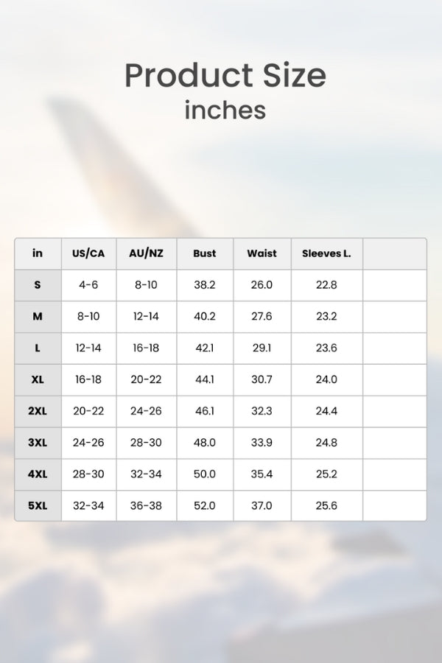Select the 32-34 AU/NZ cell for 4XL
Image resolution: width=442 pixels, height=663 pixels.
tap(146, 474)
